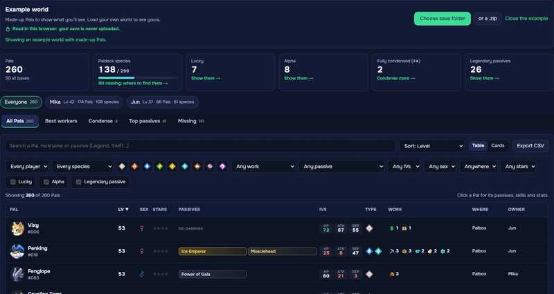Switch to Cards view
Screen dimensions: 554x294
(x=498, y=145)
